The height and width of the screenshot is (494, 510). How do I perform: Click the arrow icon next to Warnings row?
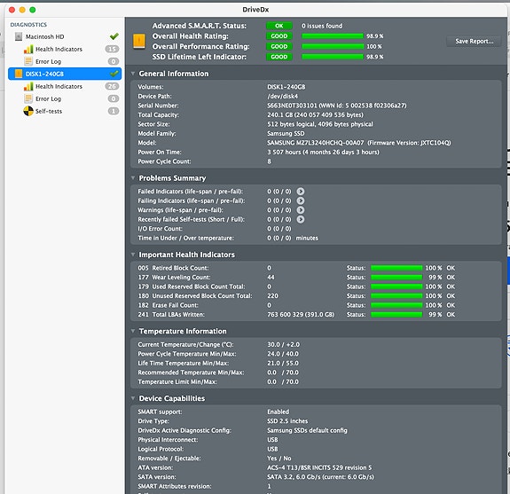pyautogui.click(x=301, y=210)
